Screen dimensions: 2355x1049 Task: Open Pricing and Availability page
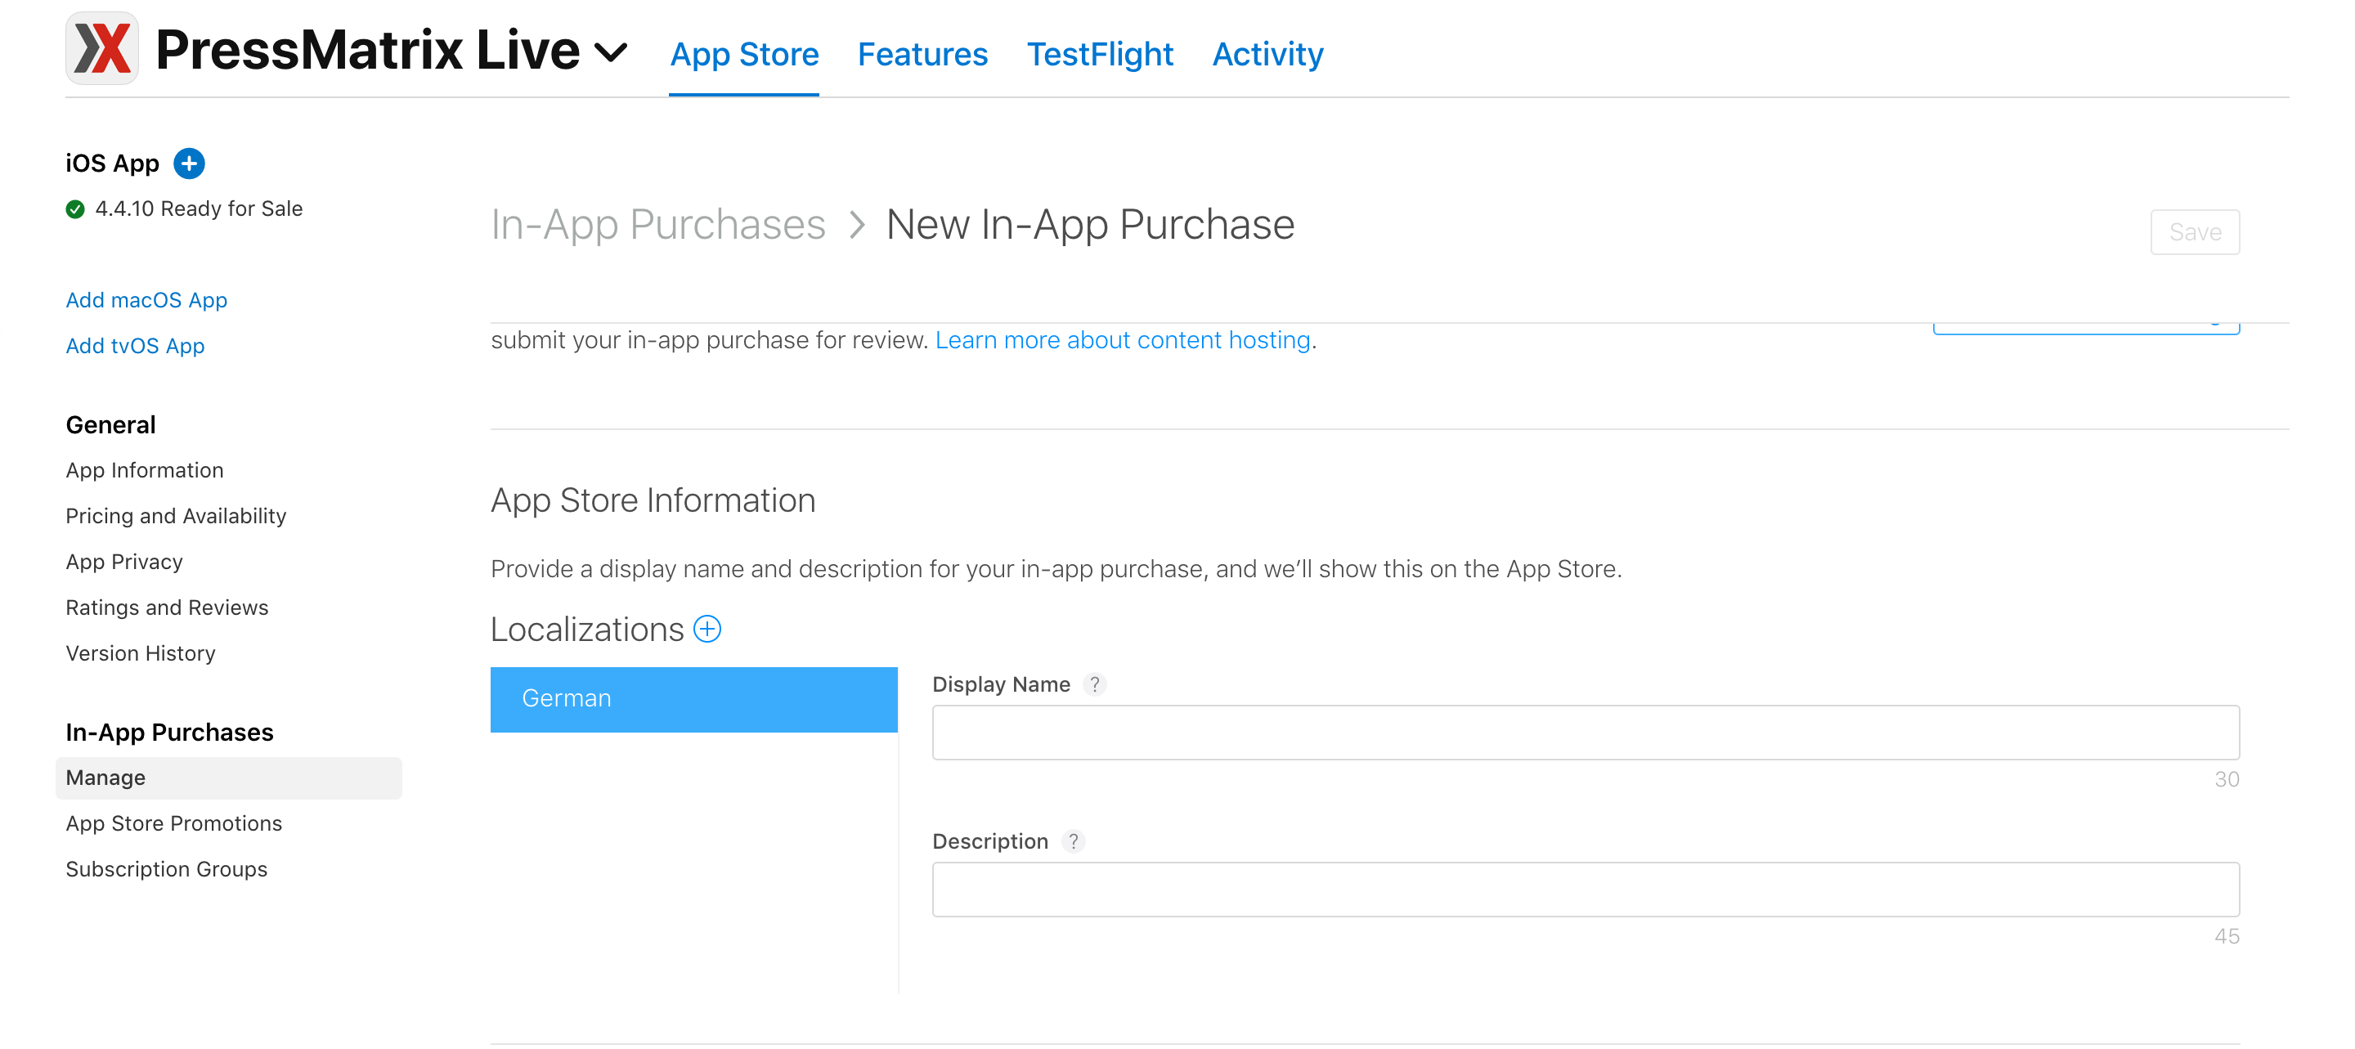[176, 516]
